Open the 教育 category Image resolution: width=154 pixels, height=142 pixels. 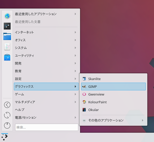click(x=46, y=71)
